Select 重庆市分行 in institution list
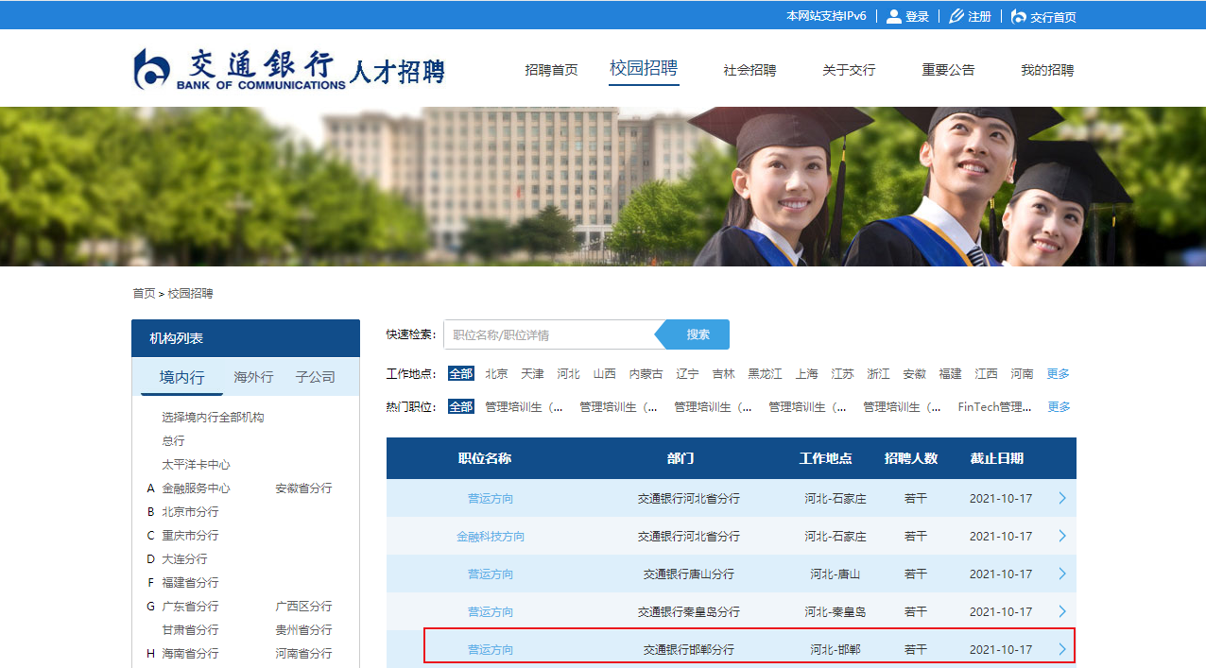Screen dimensions: 1206x668 pyautogui.click(x=190, y=536)
